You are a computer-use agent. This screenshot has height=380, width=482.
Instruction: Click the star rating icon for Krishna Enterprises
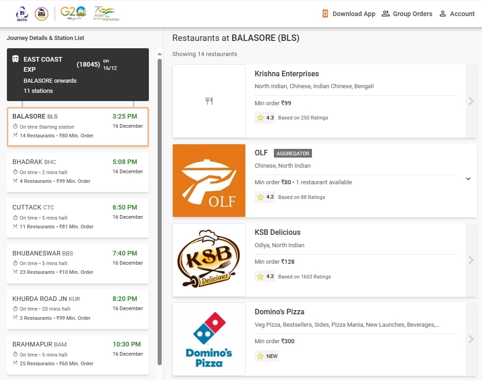(261, 118)
